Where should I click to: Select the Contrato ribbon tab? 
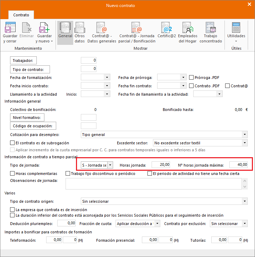21,15
